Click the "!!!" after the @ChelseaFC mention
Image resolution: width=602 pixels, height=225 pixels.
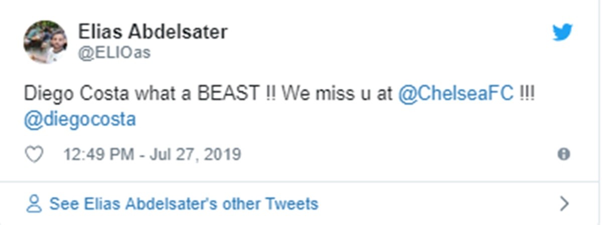(x=527, y=94)
